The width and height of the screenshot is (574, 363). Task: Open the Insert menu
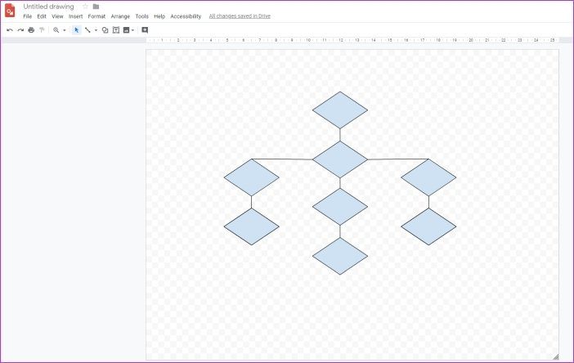click(x=75, y=16)
